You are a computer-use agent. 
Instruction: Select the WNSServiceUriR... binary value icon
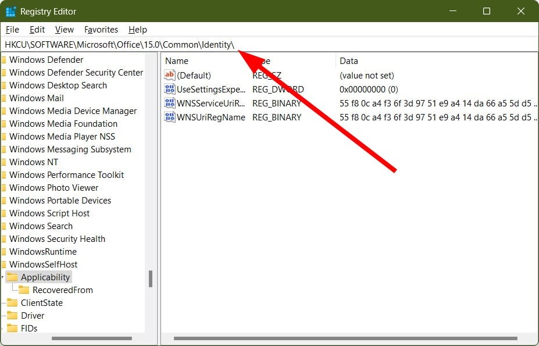pos(169,103)
